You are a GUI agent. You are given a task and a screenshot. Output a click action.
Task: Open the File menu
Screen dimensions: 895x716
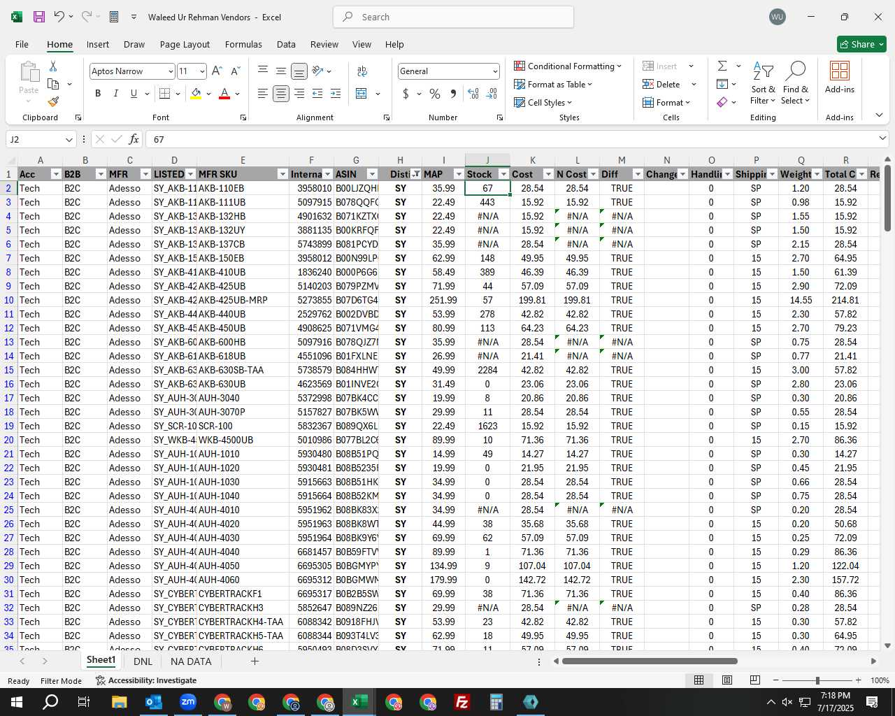point(22,44)
